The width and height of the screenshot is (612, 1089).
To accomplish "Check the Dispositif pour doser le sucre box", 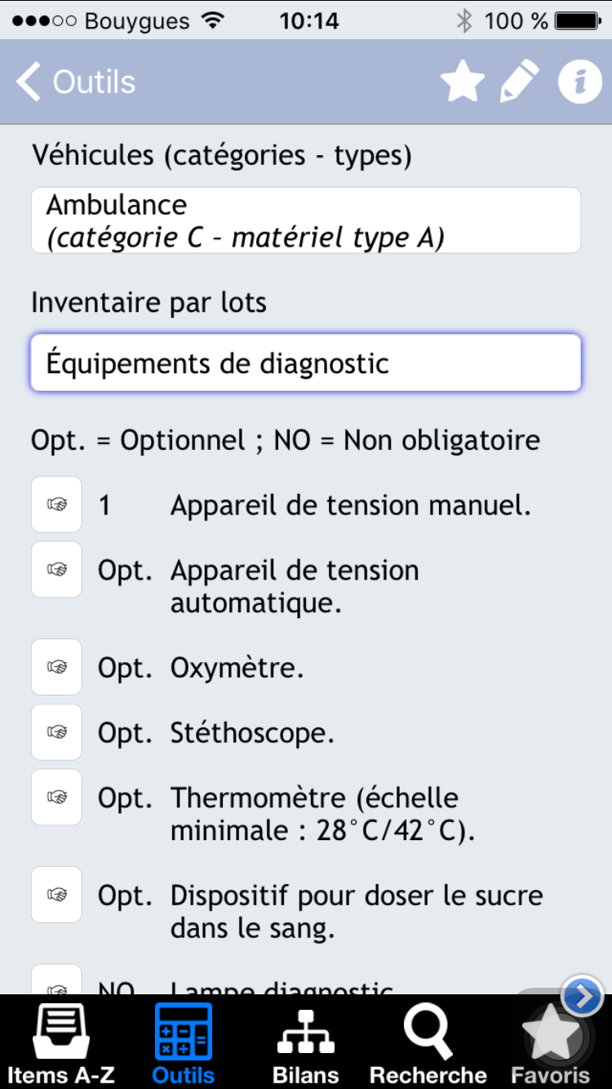I will [56, 895].
